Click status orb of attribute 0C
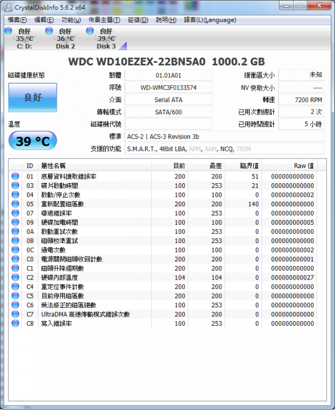Image resolution: width=335 pixels, height=410 pixels. coord(15,250)
